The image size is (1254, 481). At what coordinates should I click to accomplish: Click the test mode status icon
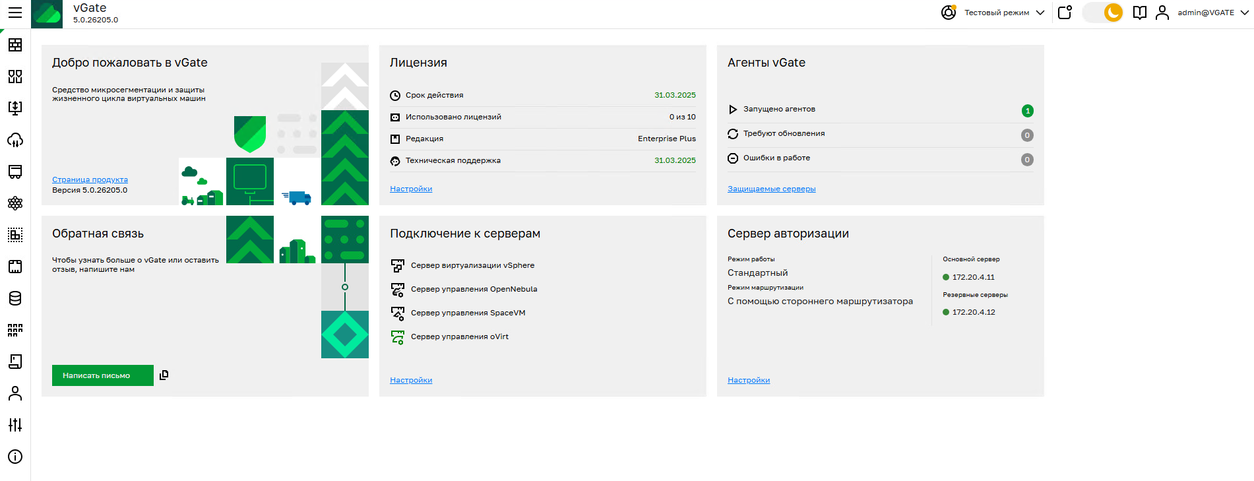coord(949,13)
